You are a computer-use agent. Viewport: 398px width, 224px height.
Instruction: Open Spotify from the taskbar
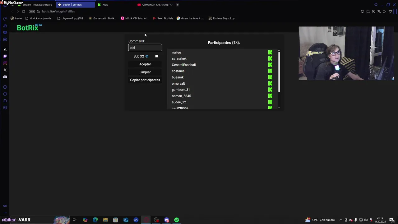177,220
